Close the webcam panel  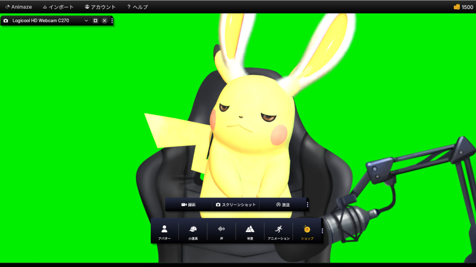(104, 21)
